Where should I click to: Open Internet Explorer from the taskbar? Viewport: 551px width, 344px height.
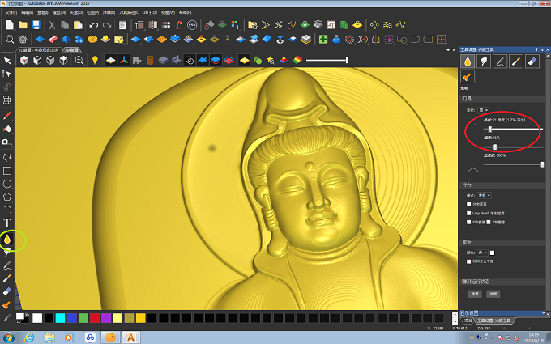pos(29,338)
